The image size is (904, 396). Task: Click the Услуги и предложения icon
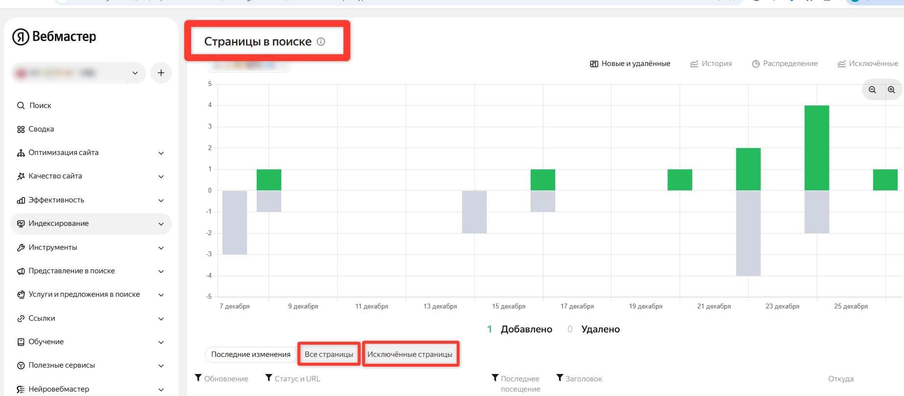click(x=21, y=295)
